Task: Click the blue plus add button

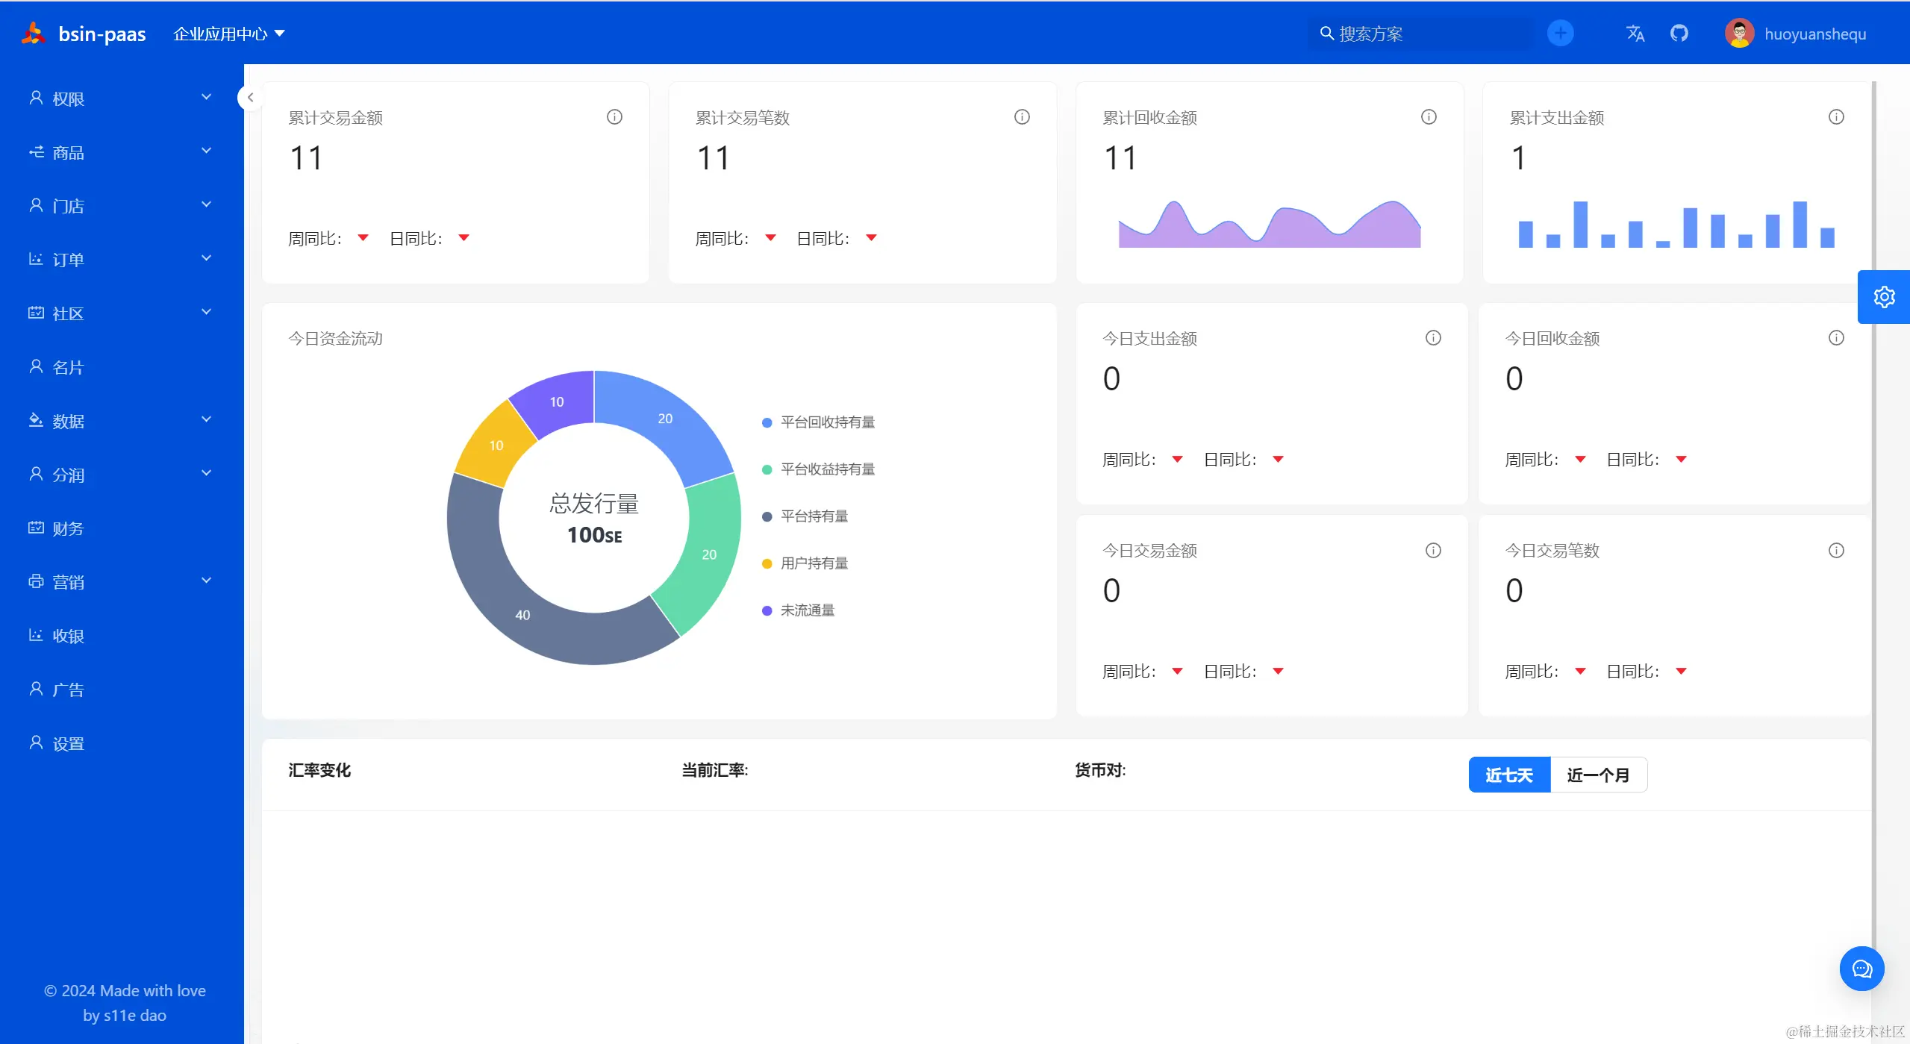Action: (1560, 34)
